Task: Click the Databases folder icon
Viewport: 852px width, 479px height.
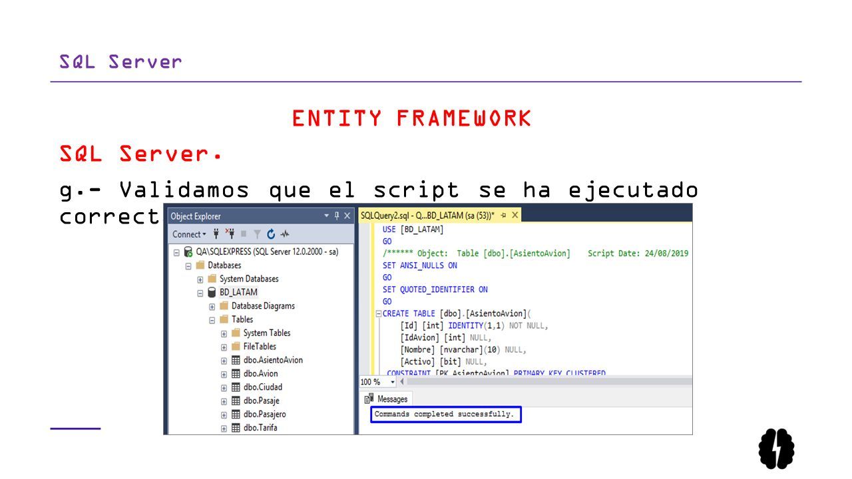Action: pos(200,265)
